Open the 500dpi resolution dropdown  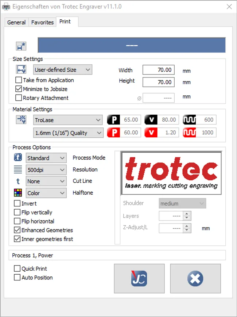46,170
